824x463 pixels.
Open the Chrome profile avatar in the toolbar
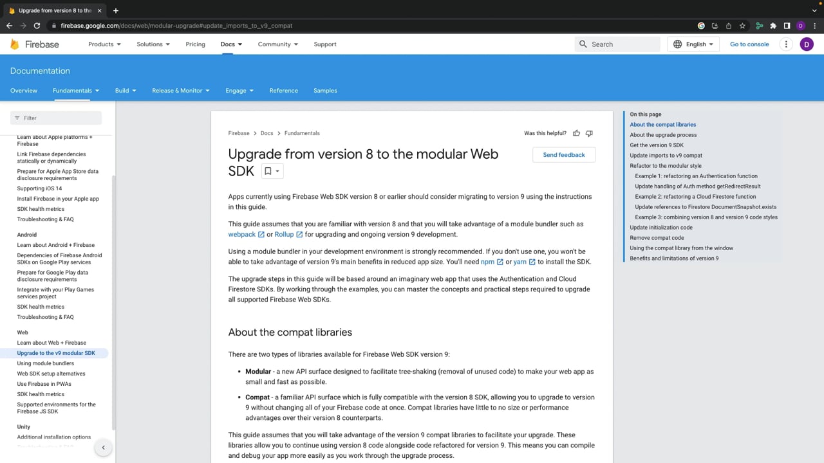(x=801, y=26)
